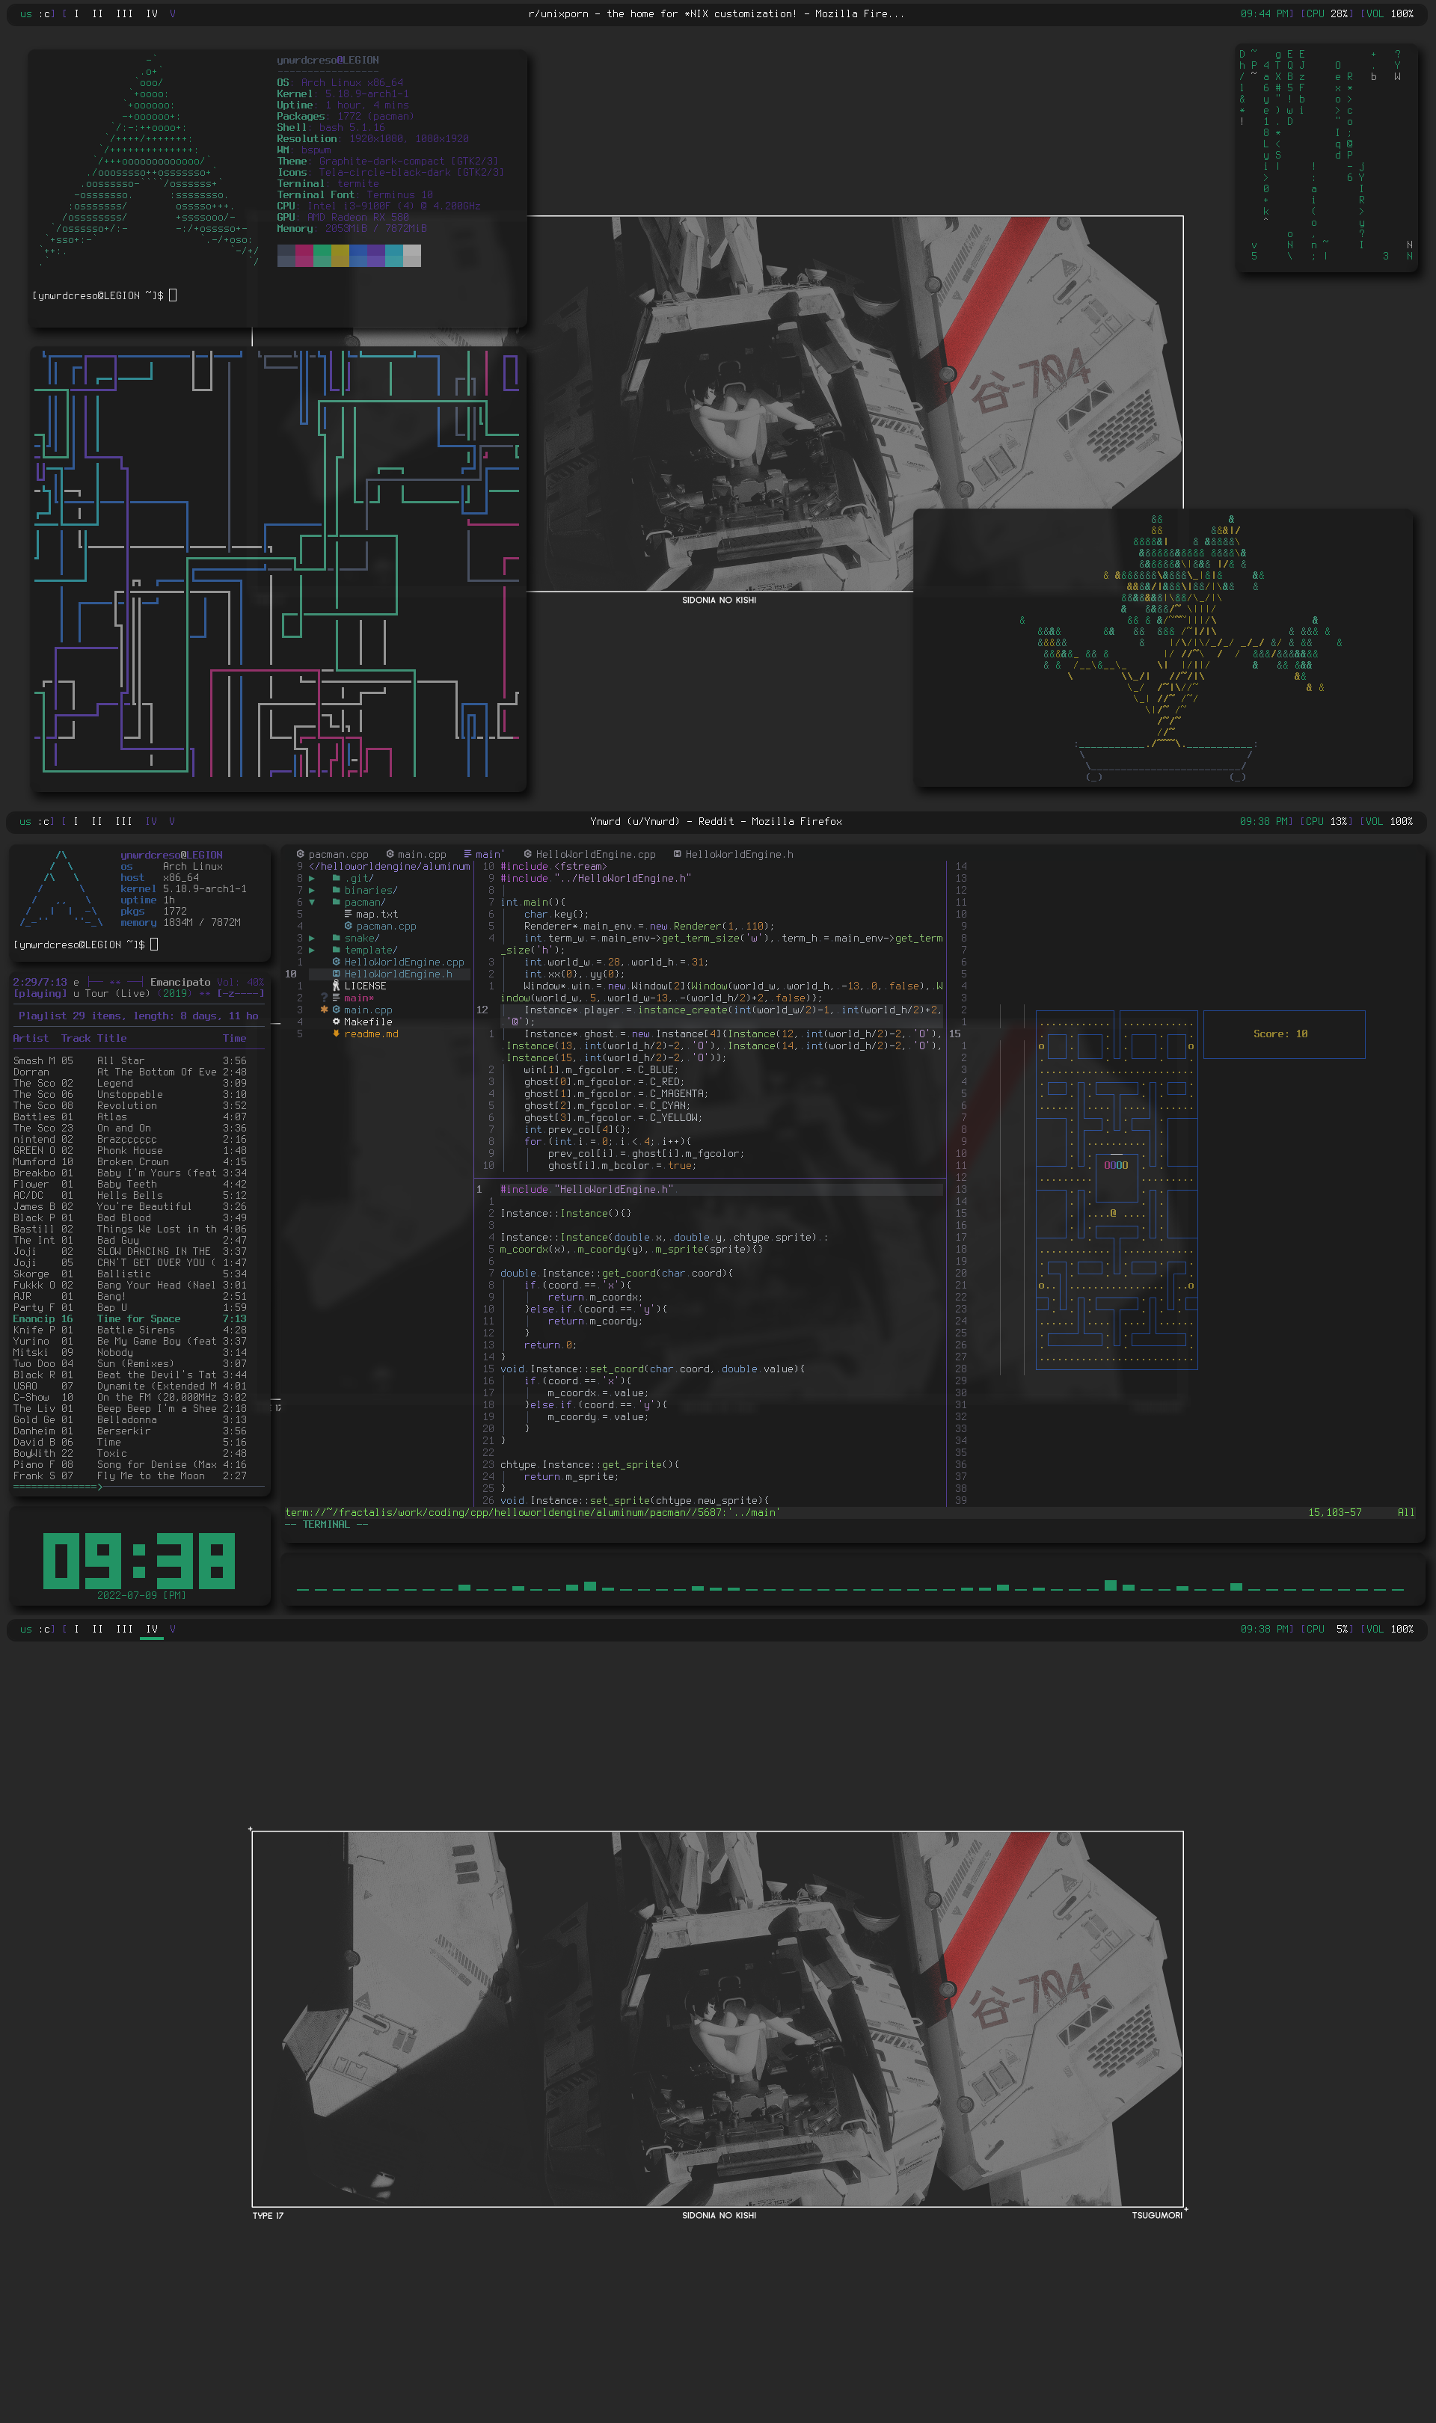This screenshot has width=1436, height=2423.
Task: Open map.txt from the pacman folder
Action: (x=378, y=914)
